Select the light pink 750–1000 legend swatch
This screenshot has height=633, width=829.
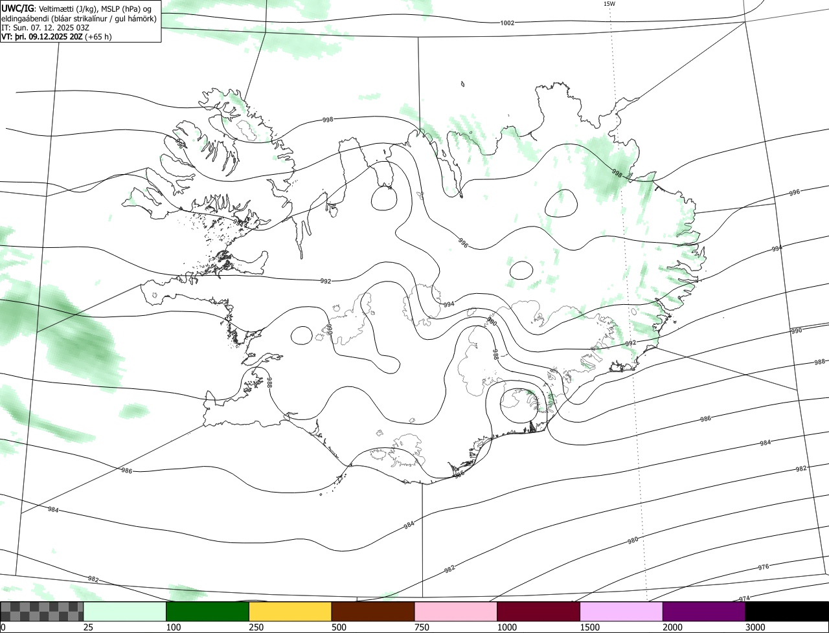456,612
